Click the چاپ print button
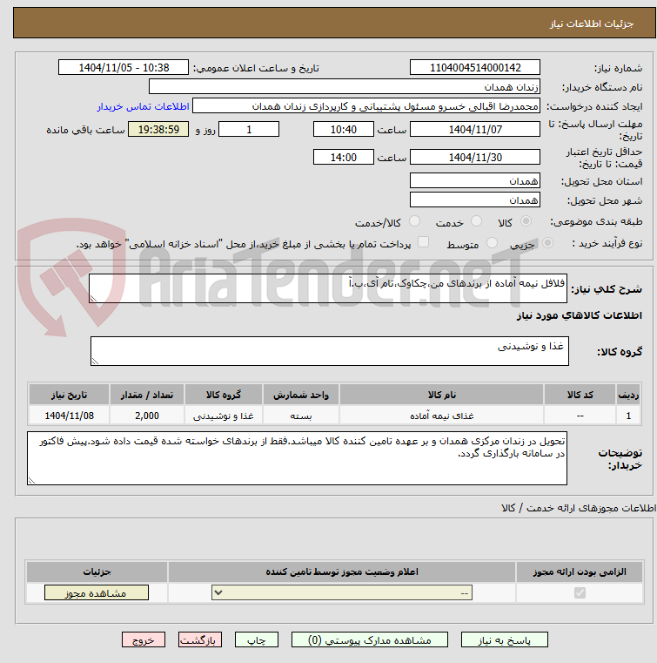The width and height of the screenshot is (657, 663). click(257, 639)
